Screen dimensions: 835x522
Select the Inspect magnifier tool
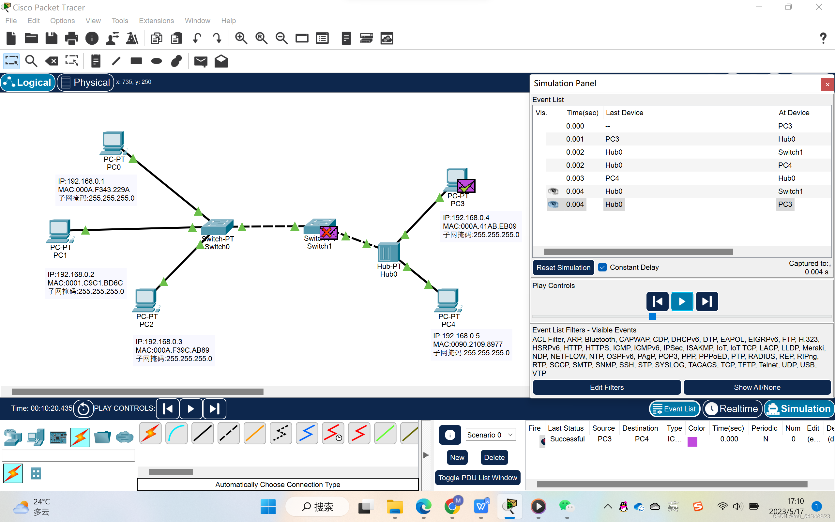(x=31, y=61)
